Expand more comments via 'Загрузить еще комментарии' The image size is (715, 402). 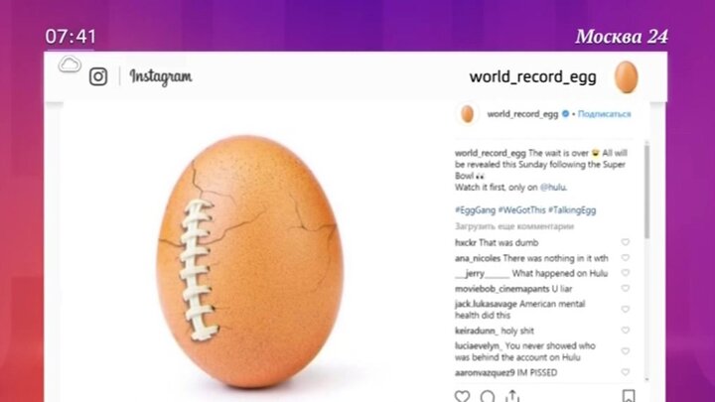(514, 226)
